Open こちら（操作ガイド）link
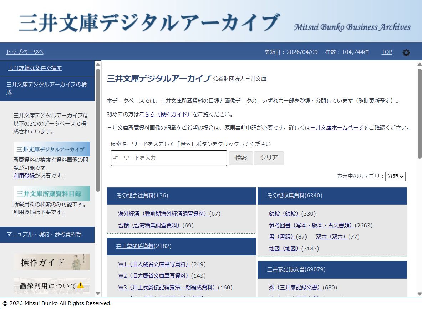 click(166, 114)
